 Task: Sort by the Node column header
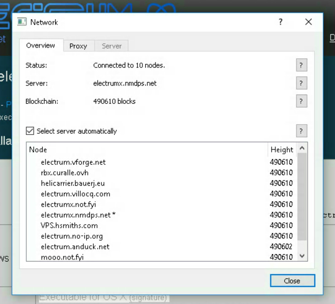[147, 149]
